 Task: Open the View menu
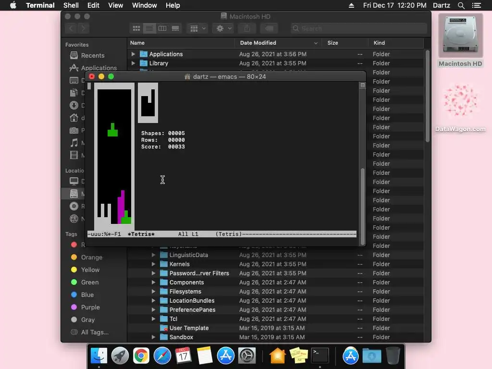[x=115, y=5]
